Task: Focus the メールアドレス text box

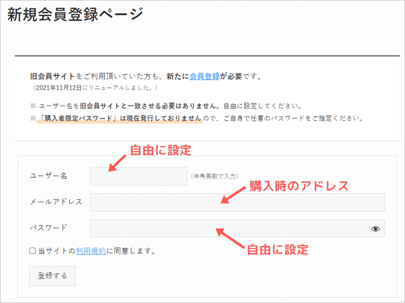Action: coord(237,202)
